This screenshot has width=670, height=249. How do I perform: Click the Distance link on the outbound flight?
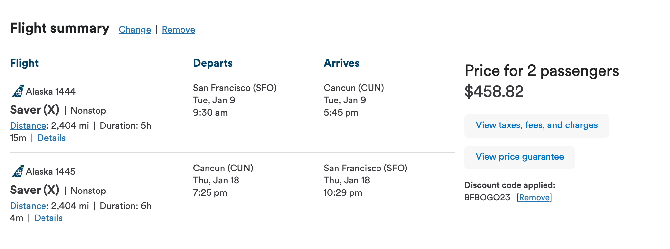(28, 125)
